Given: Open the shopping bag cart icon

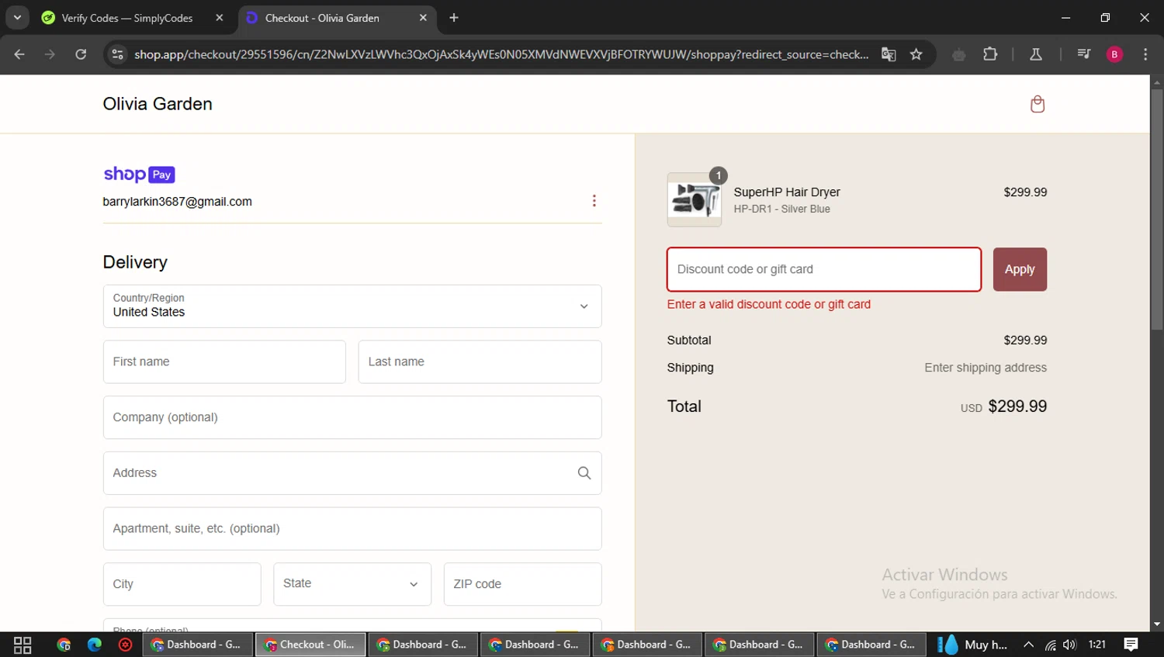Looking at the screenshot, I should click(1037, 104).
